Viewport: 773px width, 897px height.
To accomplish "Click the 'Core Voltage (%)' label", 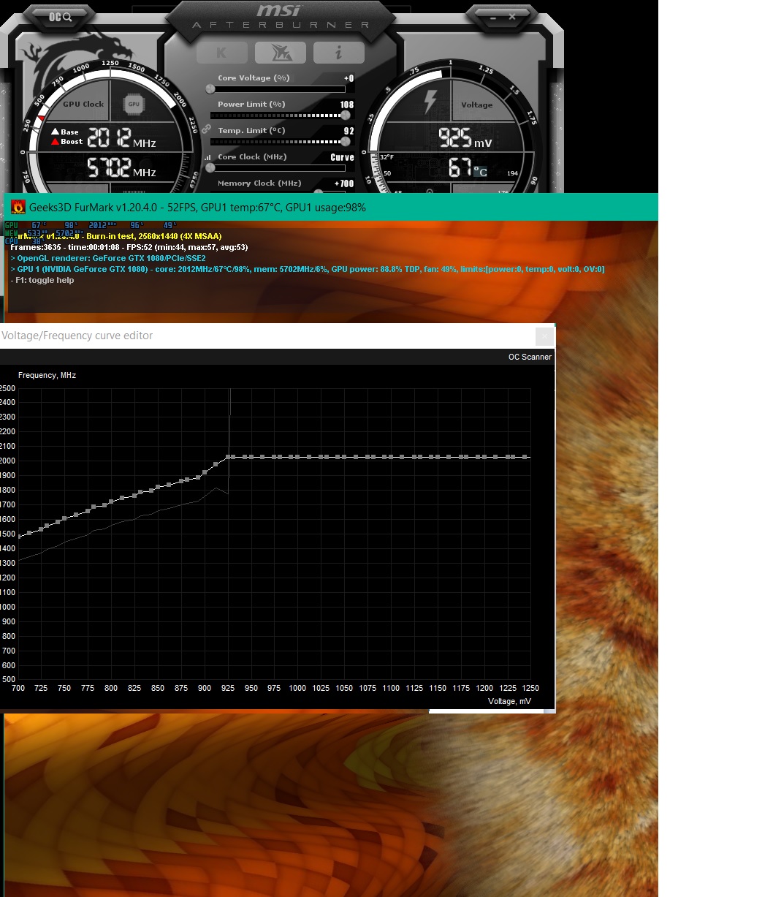I will point(254,78).
